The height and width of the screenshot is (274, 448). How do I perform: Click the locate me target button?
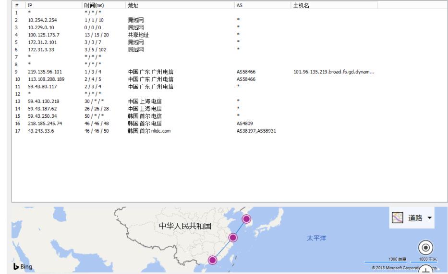coord(425,248)
